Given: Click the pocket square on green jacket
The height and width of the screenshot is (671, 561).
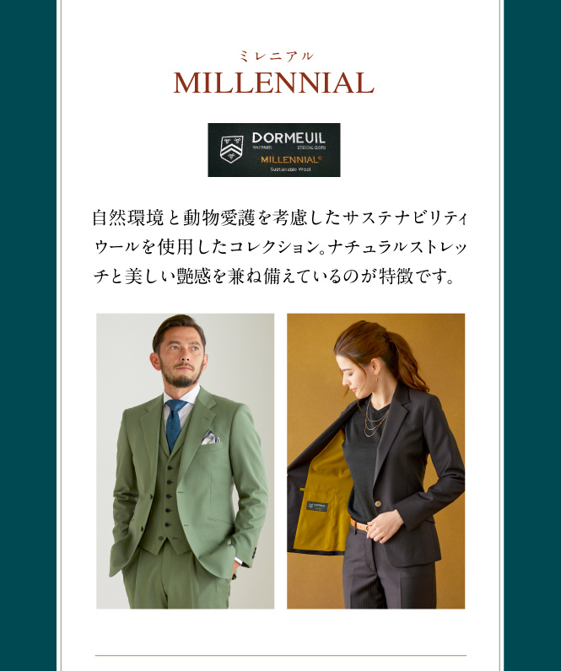Looking at the screenshot, I should point(211,437).
